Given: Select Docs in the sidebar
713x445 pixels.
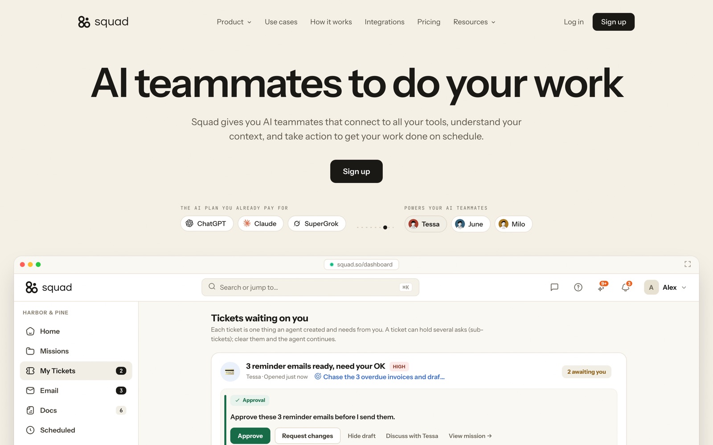Looking at the screenshot, I should (x=76, y=410).
